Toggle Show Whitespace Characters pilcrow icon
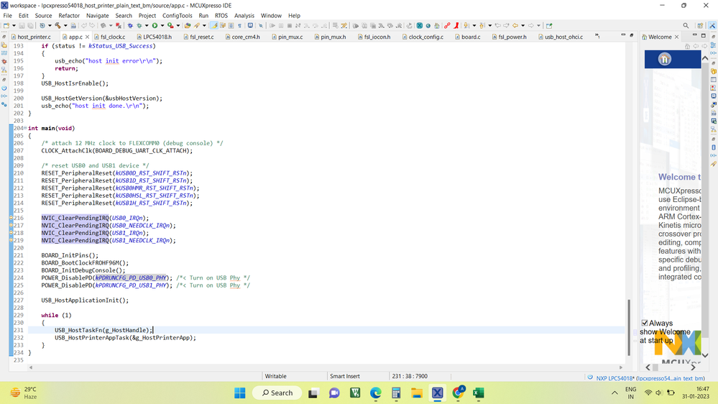The image size is (718, 404). pyautogui.click(x=239, y=26)
